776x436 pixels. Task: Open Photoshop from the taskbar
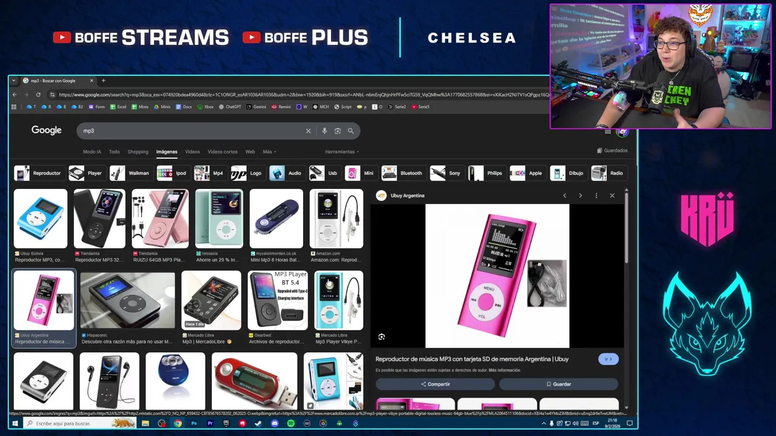tap(194, 423)
